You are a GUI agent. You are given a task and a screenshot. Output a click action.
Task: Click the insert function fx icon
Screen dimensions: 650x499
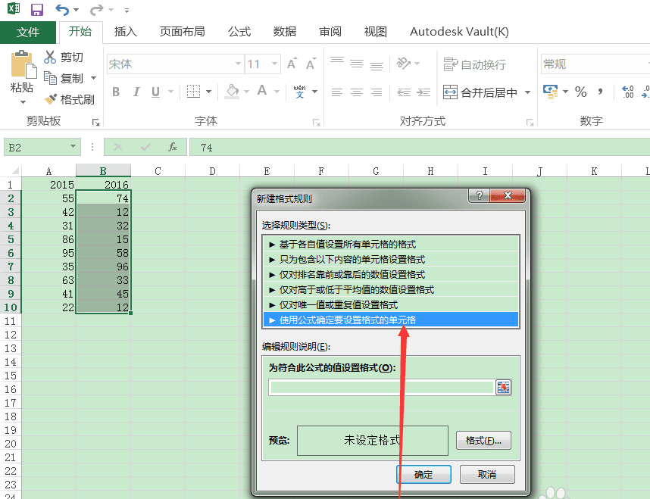[173, 147]
